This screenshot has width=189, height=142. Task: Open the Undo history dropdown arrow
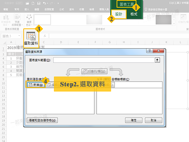click(48, 3)
